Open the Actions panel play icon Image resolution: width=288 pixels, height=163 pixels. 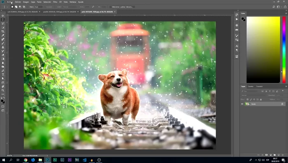coord(237,19)
